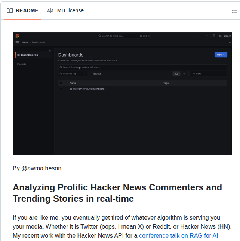Open the README outline list icon
The width and height of the screenshot is (240, 241).
point(234,11)
